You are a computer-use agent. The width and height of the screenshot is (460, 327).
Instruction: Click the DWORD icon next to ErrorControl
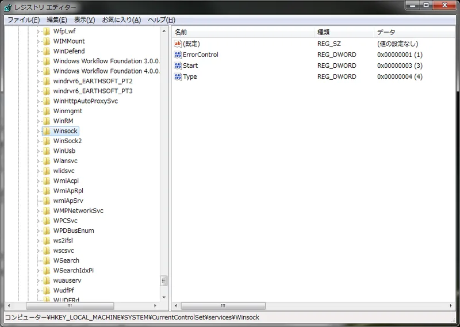178,55
